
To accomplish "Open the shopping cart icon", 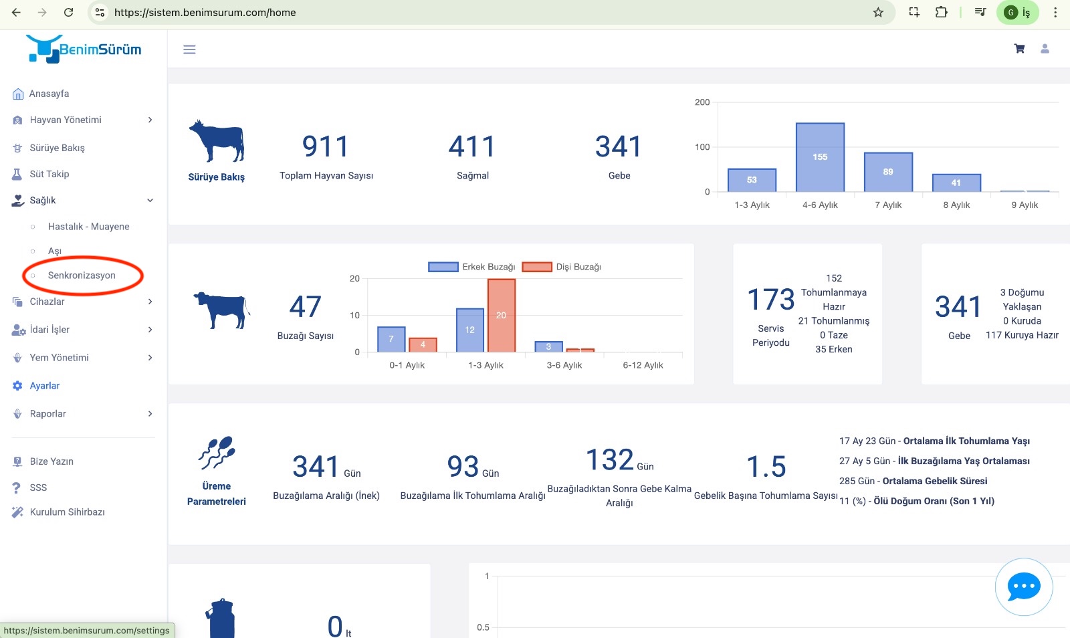I will coord(1019,49).
